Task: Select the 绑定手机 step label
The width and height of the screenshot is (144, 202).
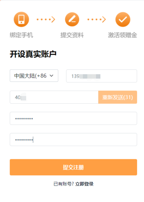Action: tap(21, 35)
